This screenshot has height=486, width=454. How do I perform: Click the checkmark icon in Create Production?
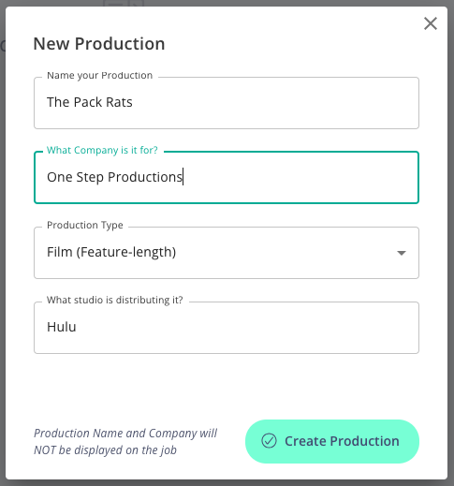269,441
